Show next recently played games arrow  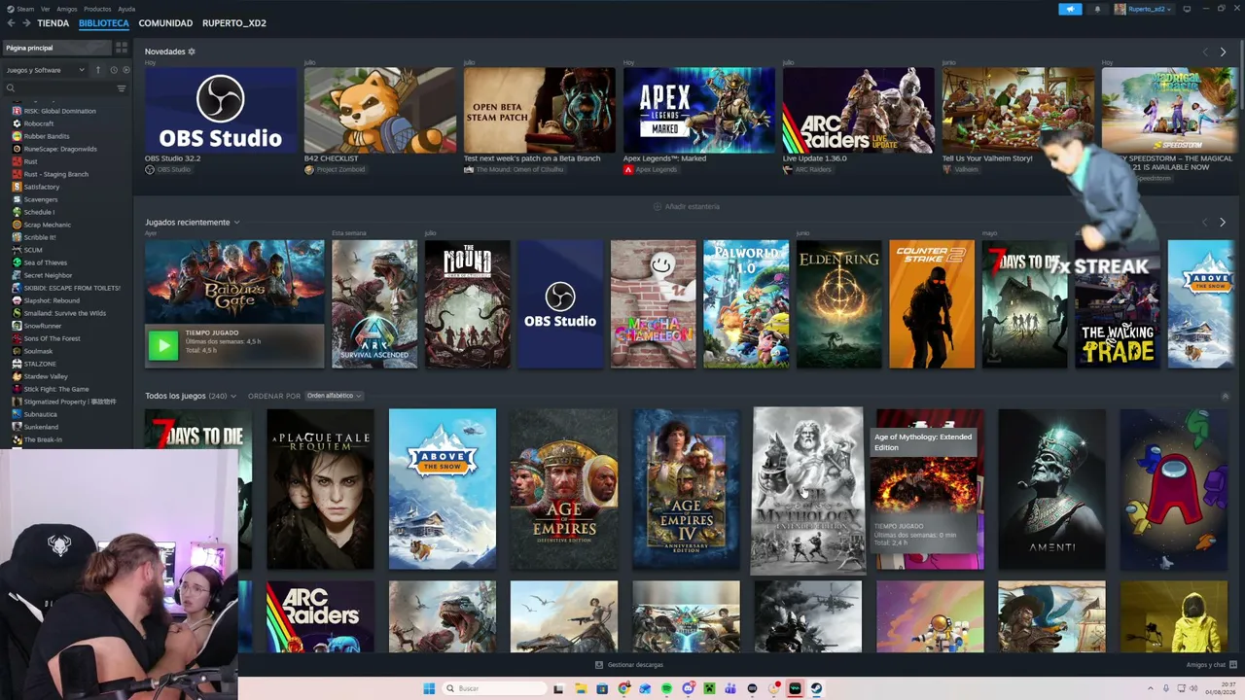tap(1223, 223)
